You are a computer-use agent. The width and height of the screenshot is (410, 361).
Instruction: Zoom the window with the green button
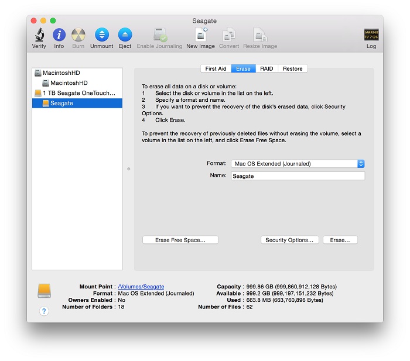tap(53, 20)
